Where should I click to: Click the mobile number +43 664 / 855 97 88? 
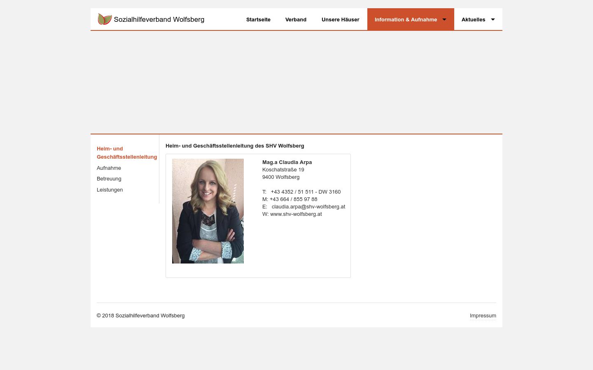pos(293,199)
